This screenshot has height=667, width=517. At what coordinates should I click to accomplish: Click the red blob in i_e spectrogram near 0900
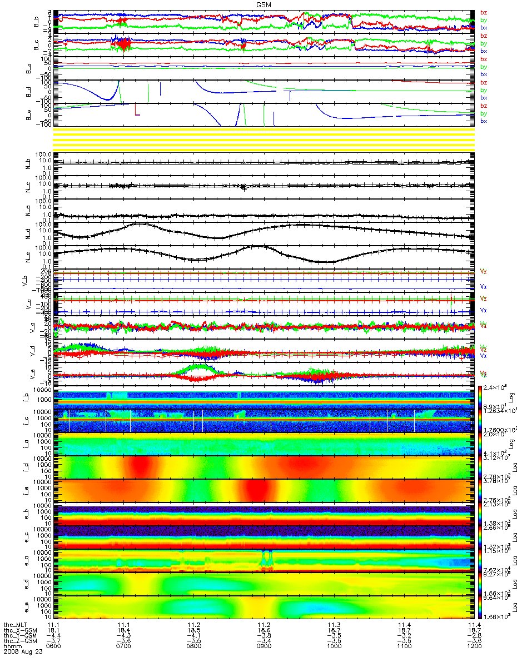257,491
